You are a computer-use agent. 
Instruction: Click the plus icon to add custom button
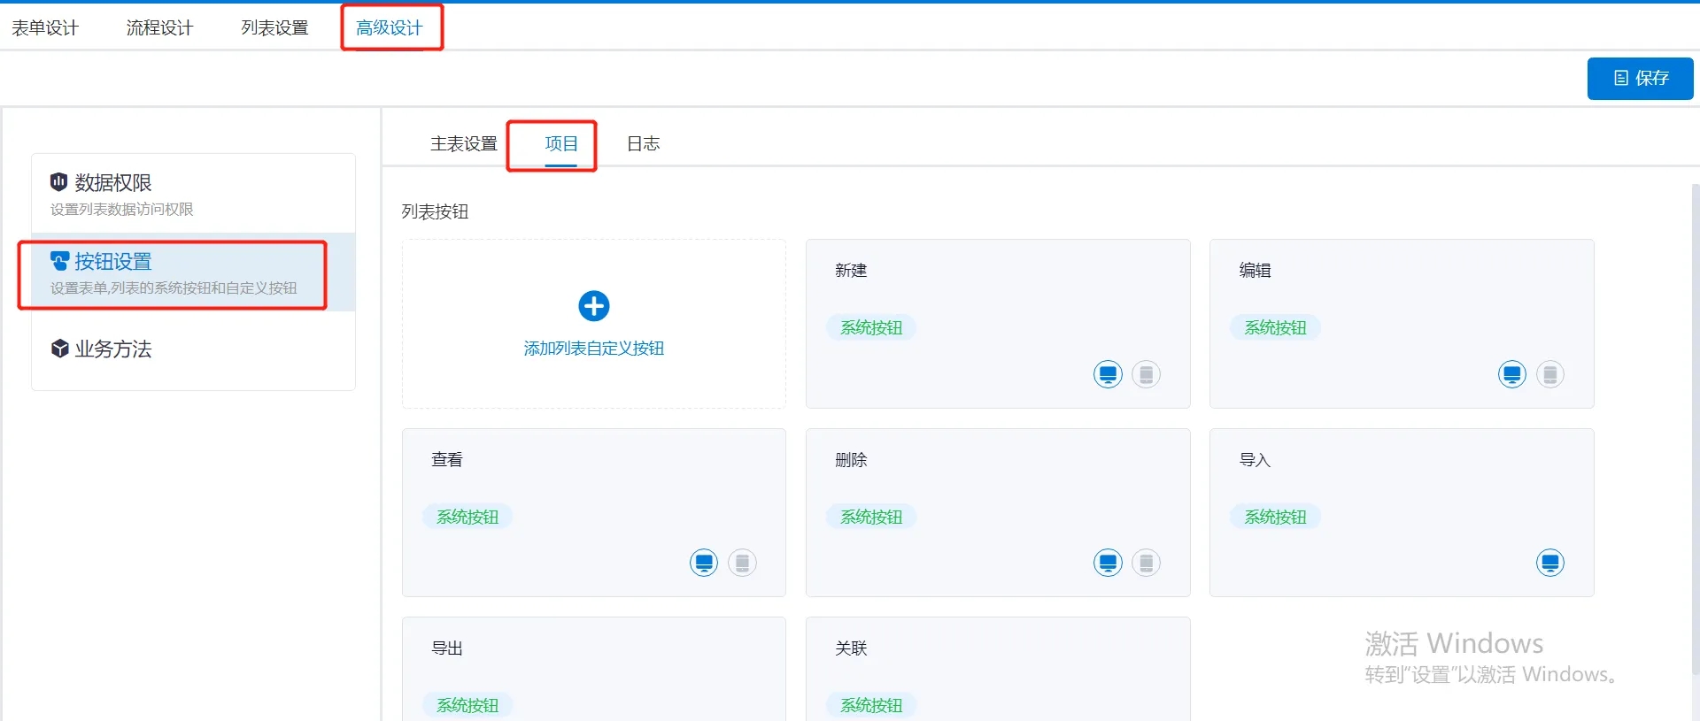point(593,306)
